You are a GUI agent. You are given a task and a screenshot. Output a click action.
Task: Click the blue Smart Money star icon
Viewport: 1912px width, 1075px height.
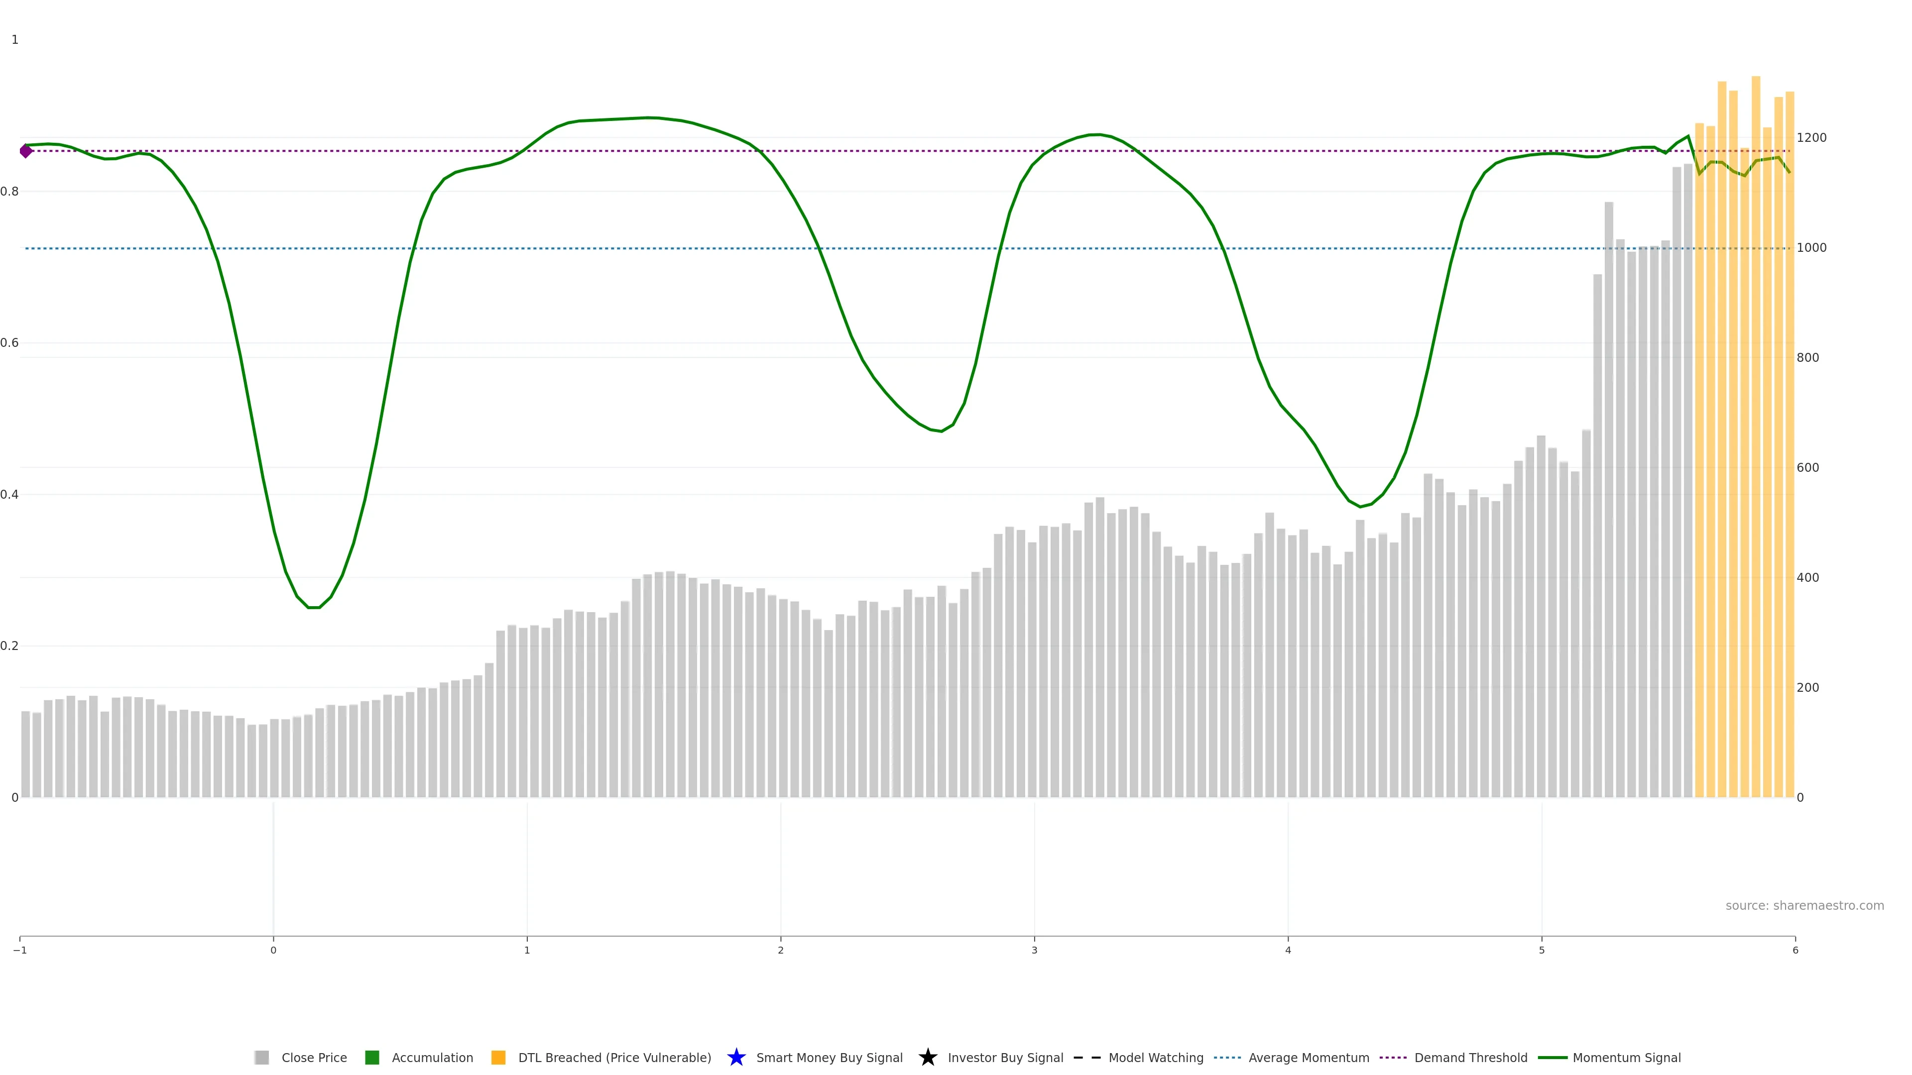[736, 1057]
